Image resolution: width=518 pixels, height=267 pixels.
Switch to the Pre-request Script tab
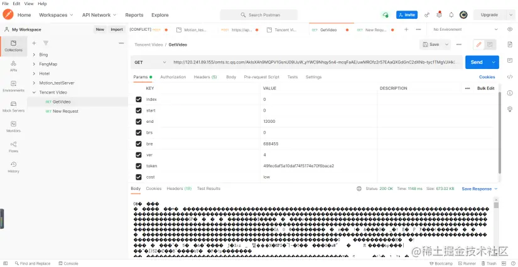[262, 77]
